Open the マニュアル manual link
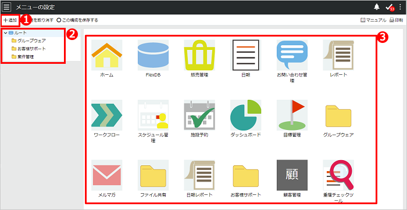 coord(373,20)
